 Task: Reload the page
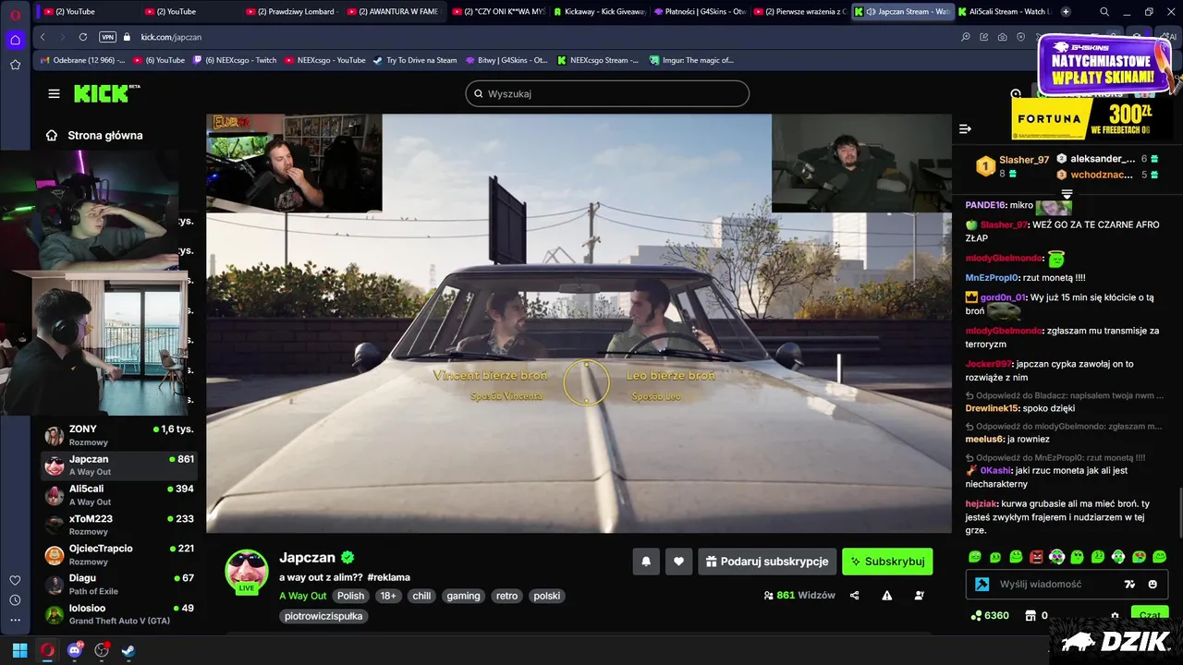(83, 37)
